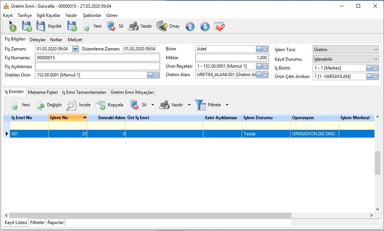Click the Değiştir edit icon

click(x=40, y=105)
